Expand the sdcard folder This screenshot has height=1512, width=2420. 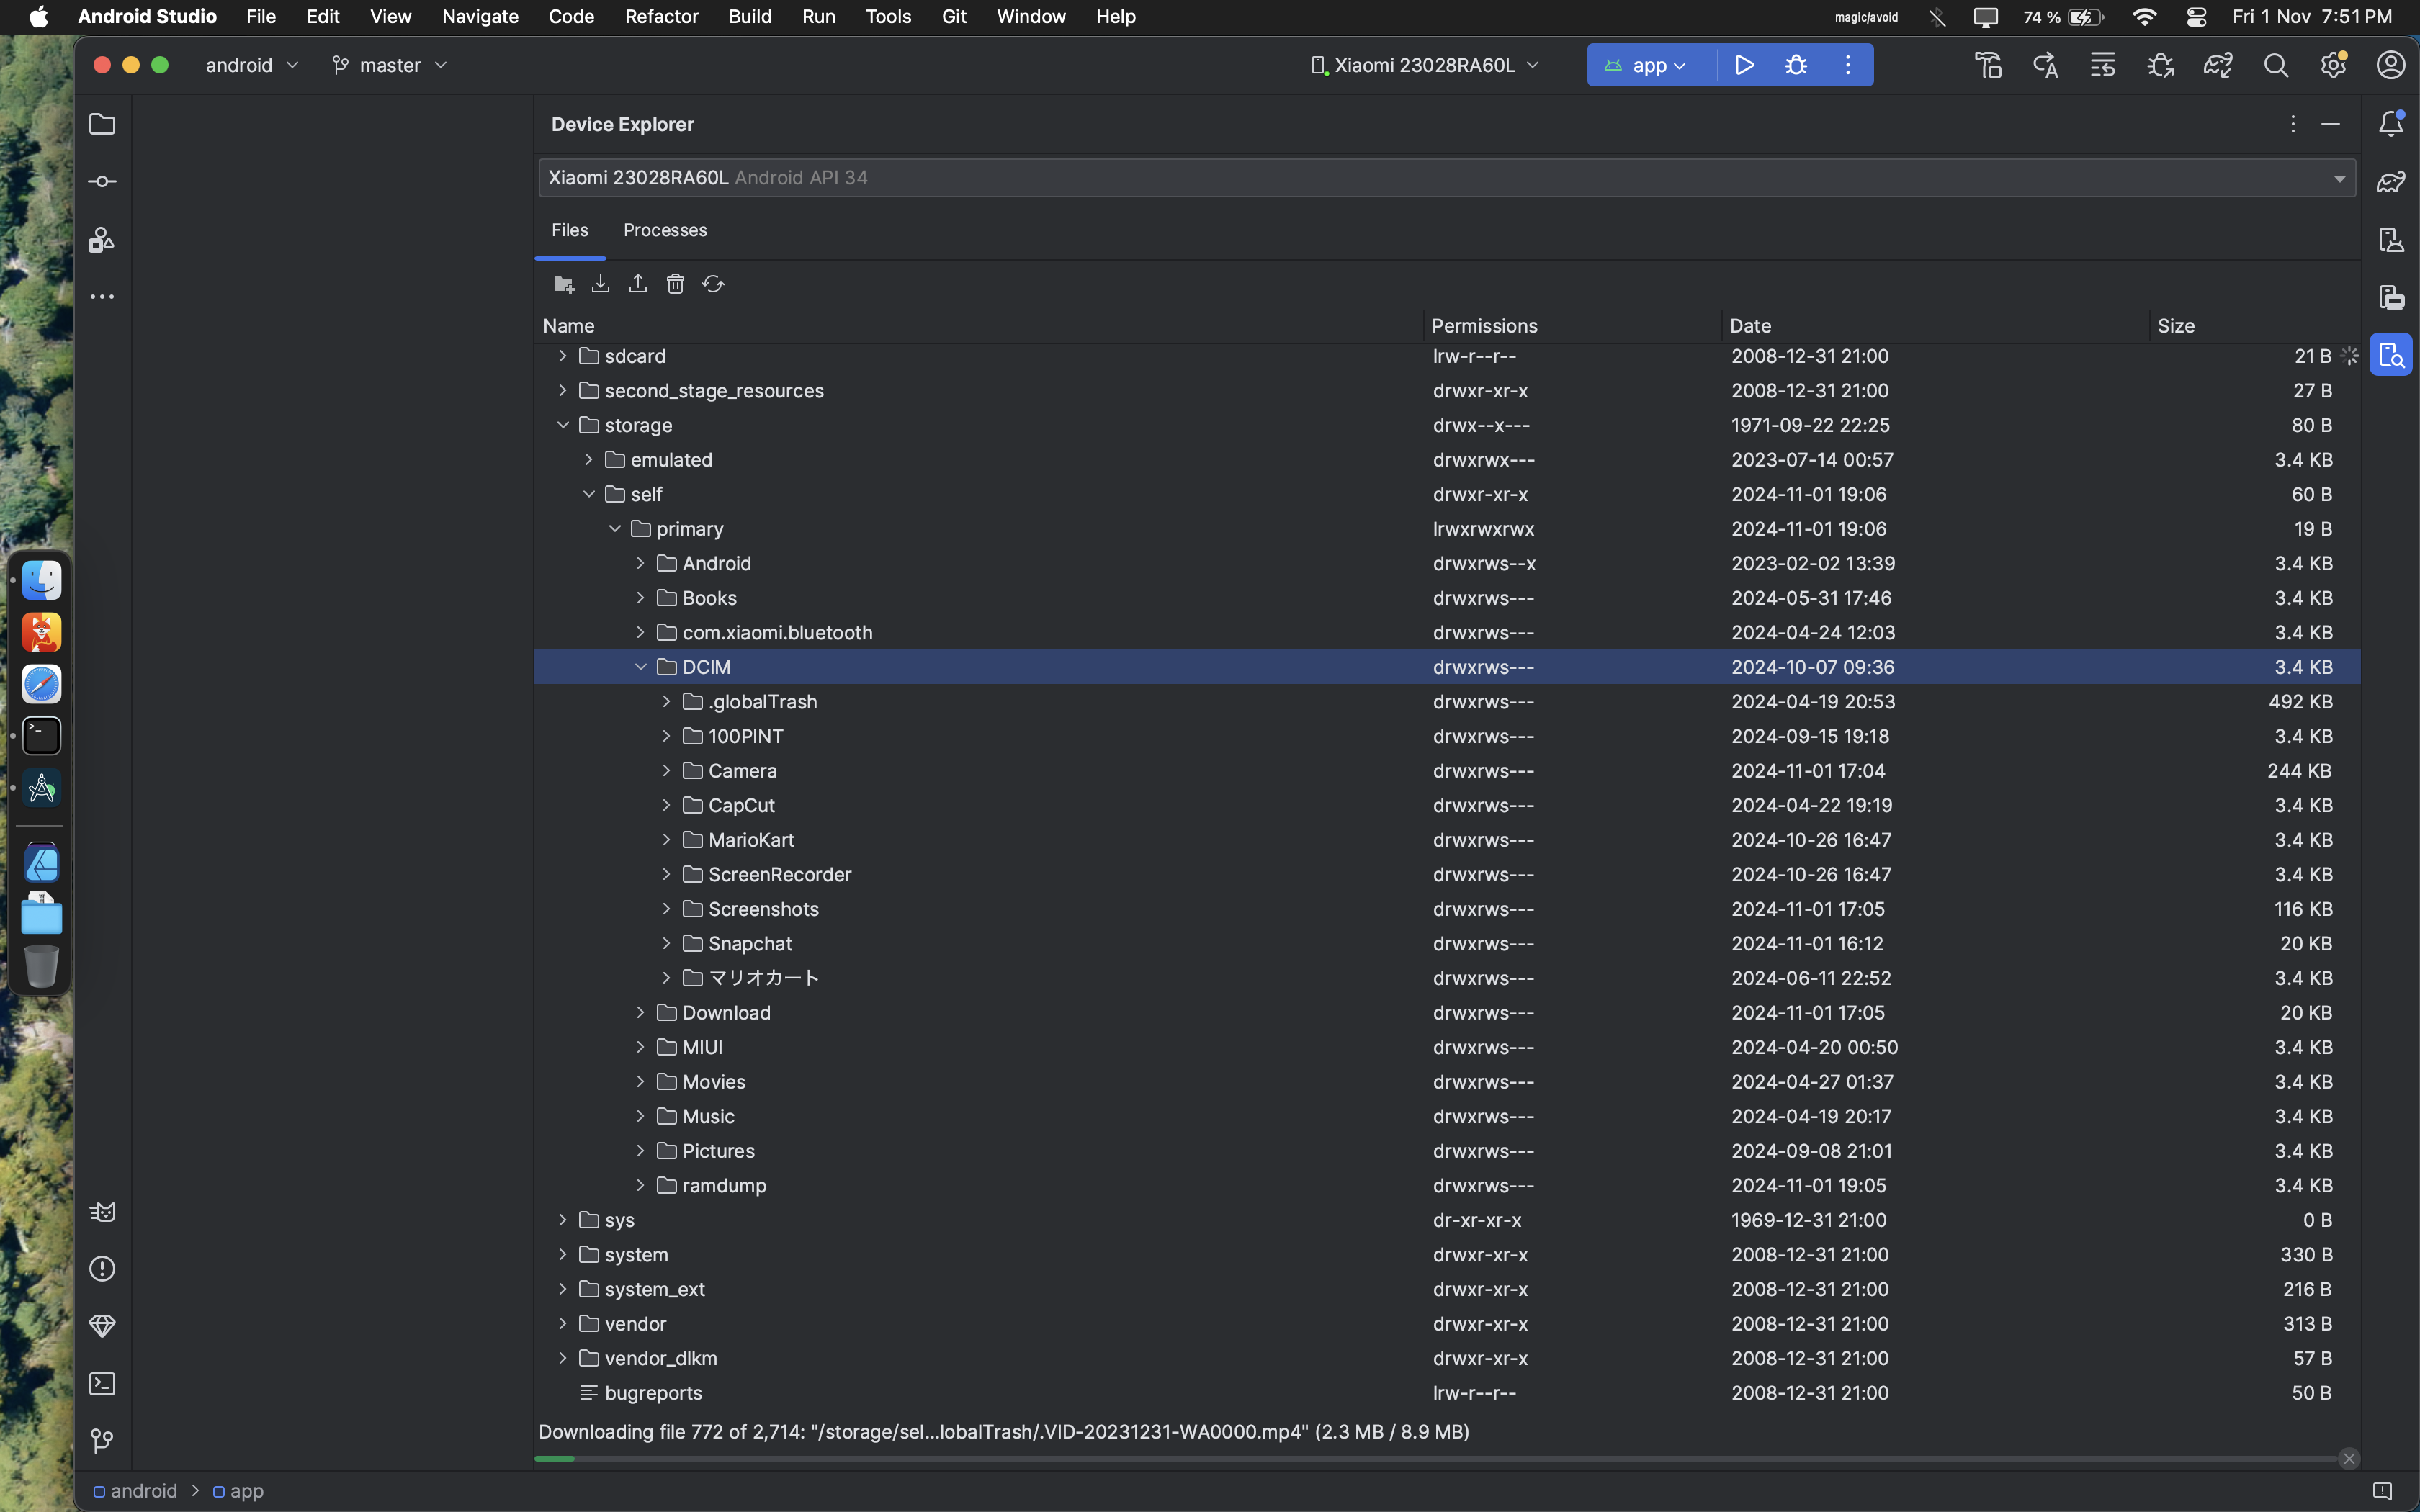click(563, 356)
